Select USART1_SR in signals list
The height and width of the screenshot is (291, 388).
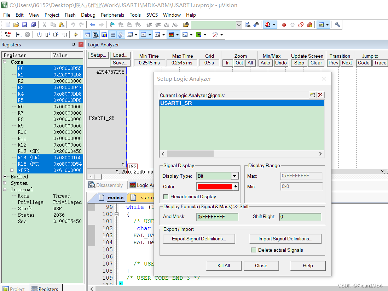coord(242,103)
